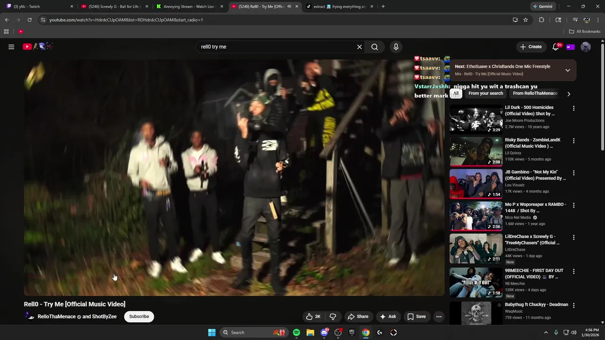
Task: Open options for Mo P x Woporeaper video
Action: click(x=574, y=205)
